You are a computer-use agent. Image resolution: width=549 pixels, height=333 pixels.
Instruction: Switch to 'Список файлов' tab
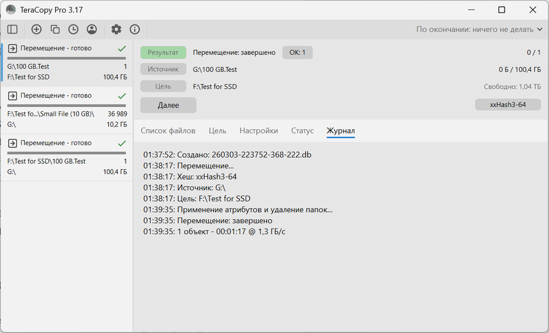168,131
